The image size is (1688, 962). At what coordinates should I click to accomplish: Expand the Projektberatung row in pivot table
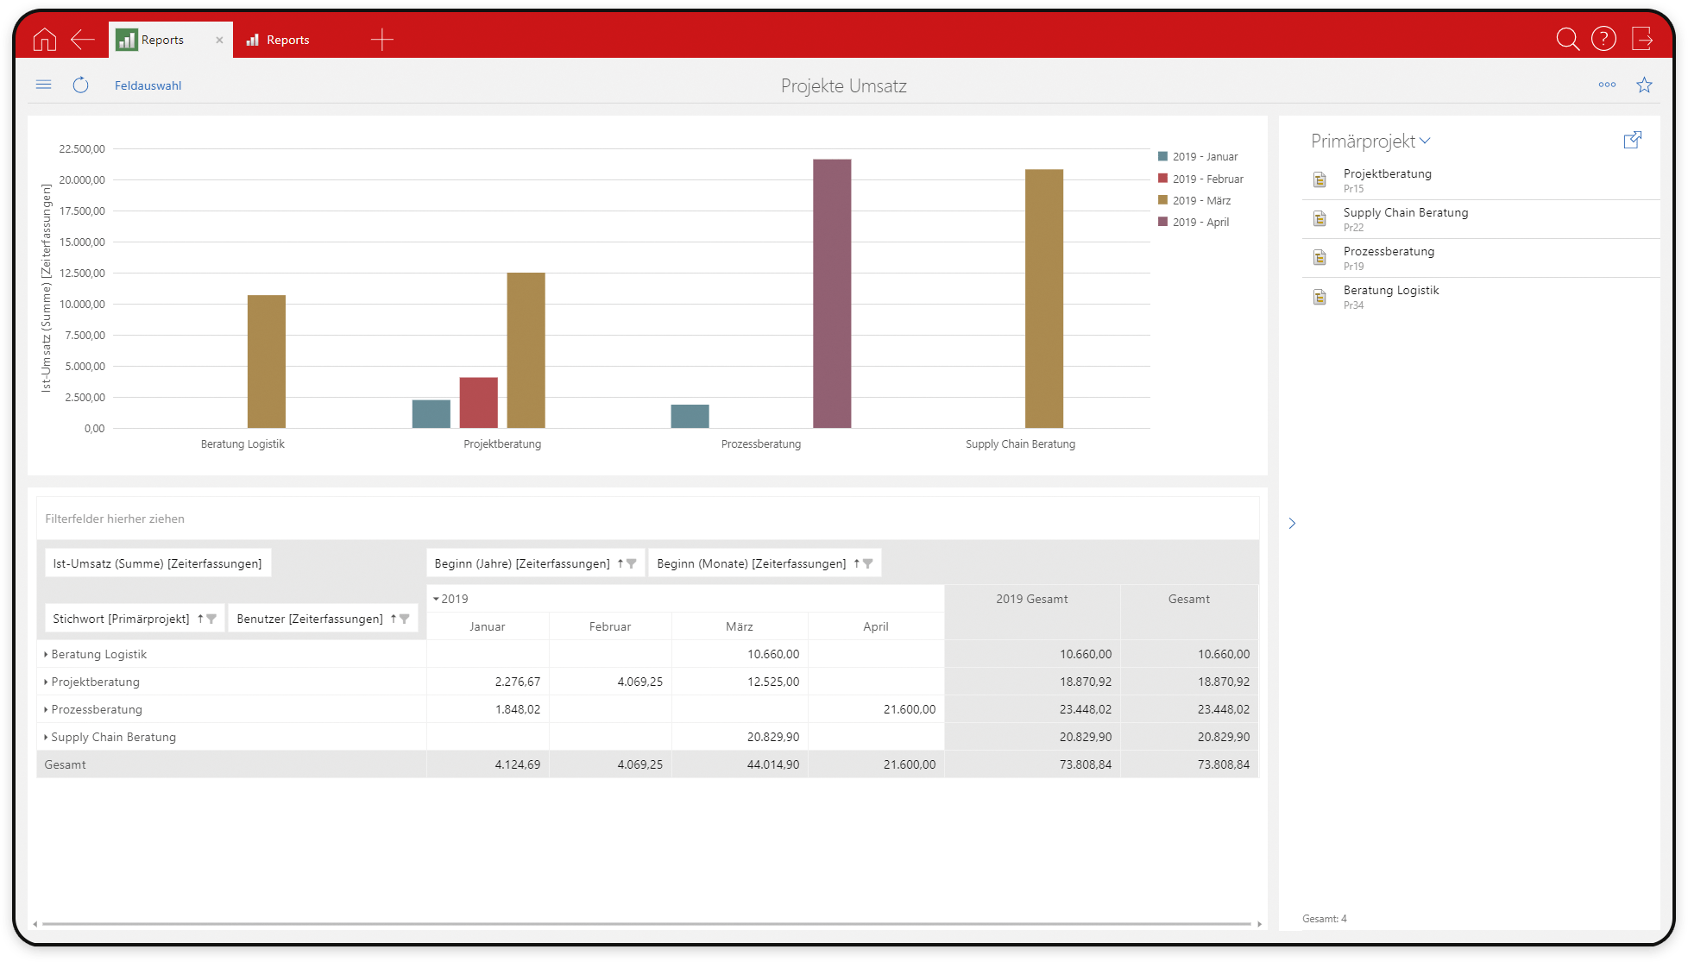tap(46, 682)
